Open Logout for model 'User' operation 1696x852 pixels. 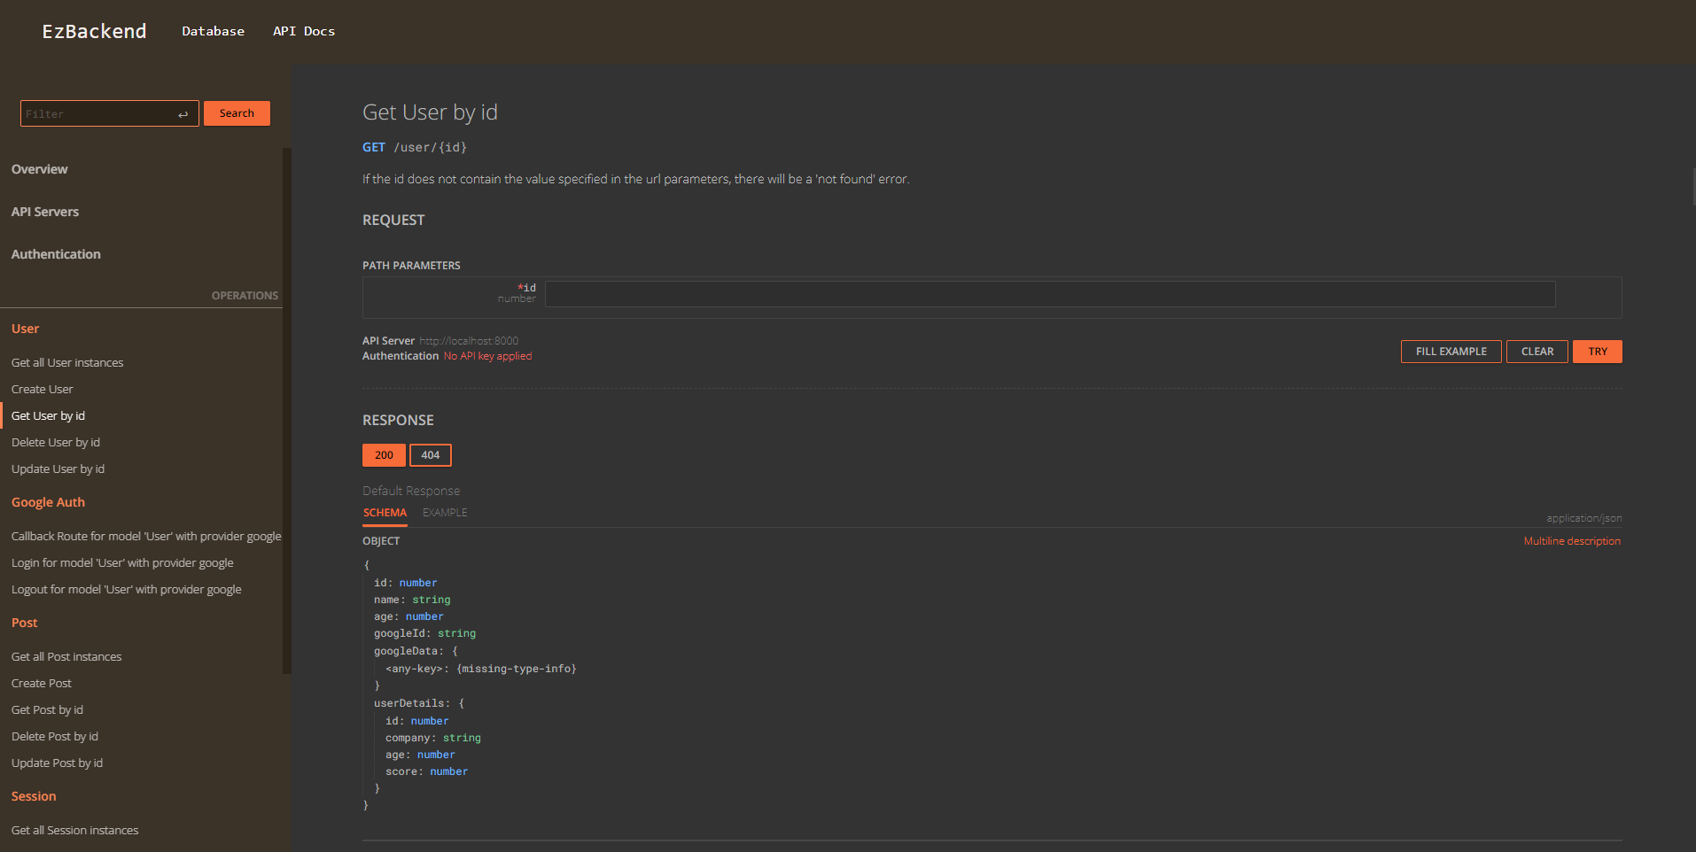pyautogui.click(x=127, y=589)
